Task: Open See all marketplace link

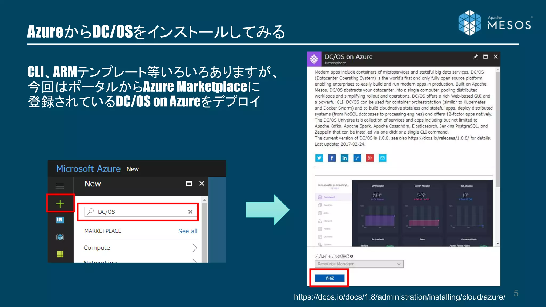Action: coord(188,231)
